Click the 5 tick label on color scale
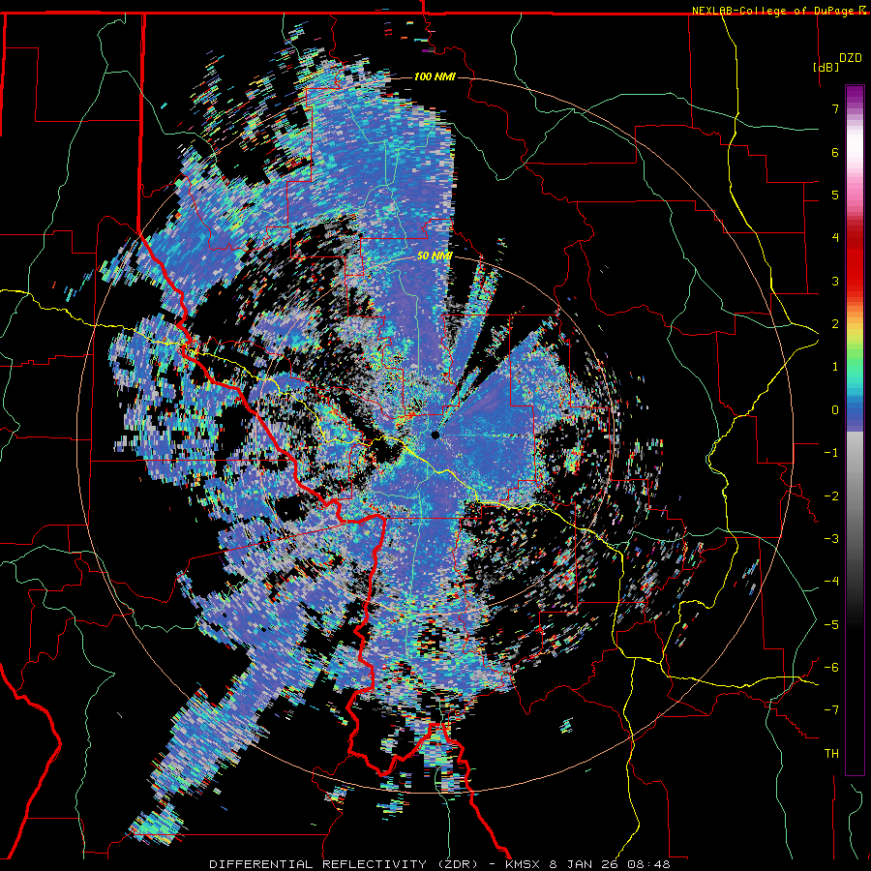The width and height of the screenshot is (871, 871). pyautogui.click(x=835, y=195)
